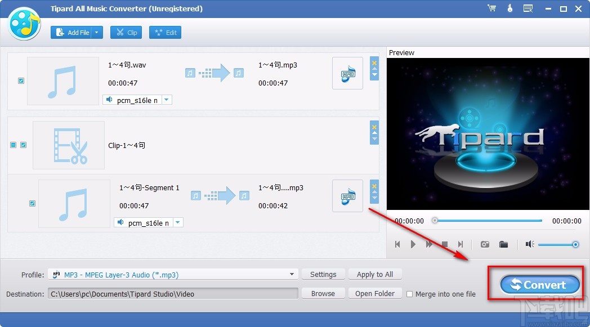Toggle the Clip-1~4句 group checkbox
590x327 pixels.
(x=23, y=145)
